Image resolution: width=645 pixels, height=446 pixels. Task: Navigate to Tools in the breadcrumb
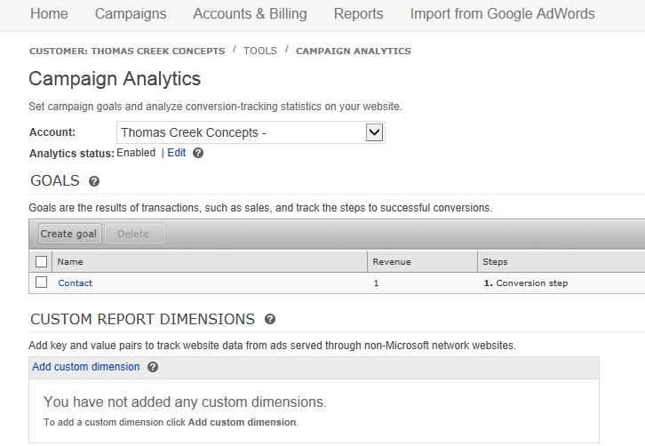point(260,51)
